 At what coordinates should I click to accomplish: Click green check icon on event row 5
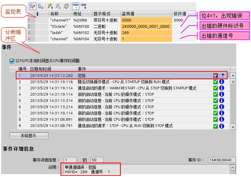pos(215,101)
